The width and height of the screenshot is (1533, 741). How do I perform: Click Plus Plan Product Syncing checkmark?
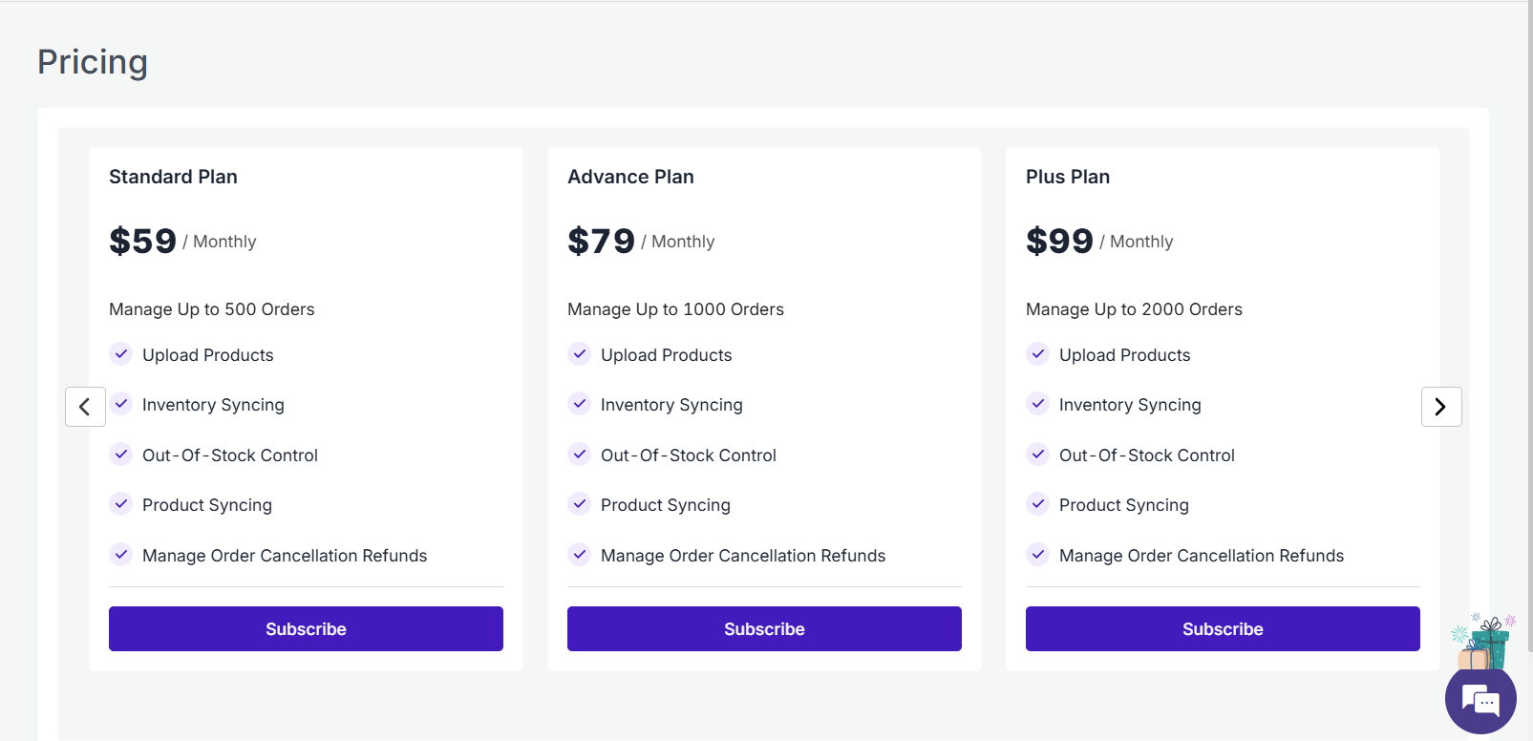click(x=1038, y=503)
